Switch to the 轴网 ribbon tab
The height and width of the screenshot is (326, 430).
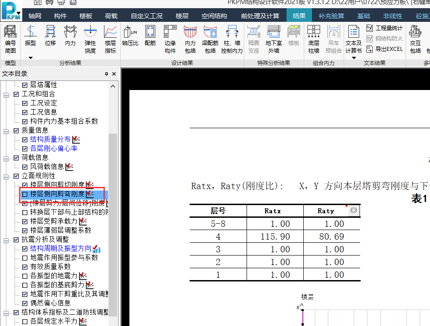point(35,16)
